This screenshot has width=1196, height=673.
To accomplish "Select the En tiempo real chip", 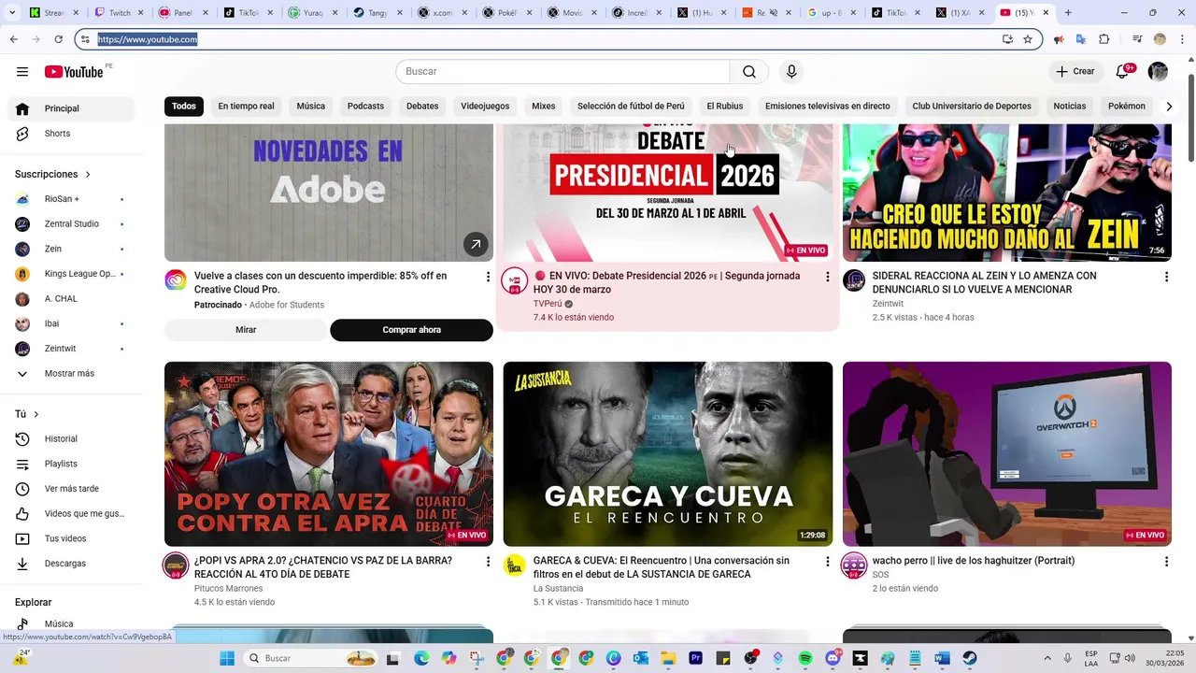I will [x=246, y=107].
